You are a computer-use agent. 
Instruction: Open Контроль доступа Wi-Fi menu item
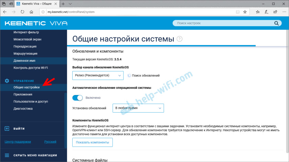[31, 68]
